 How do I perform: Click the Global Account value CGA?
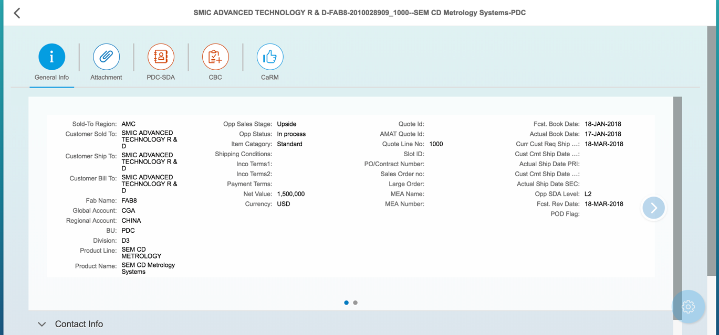tap(129, 211)
